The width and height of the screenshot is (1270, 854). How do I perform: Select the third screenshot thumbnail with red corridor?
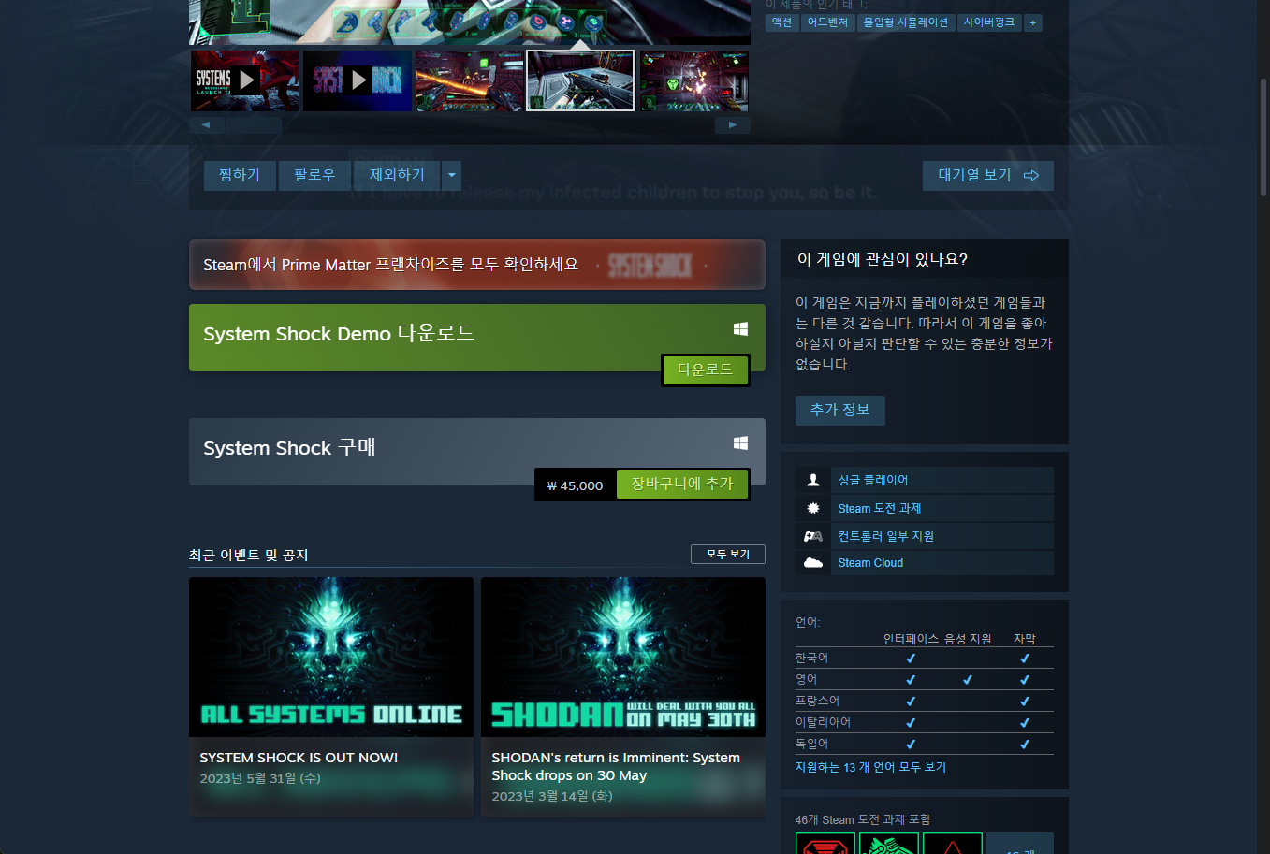[470, 80]
